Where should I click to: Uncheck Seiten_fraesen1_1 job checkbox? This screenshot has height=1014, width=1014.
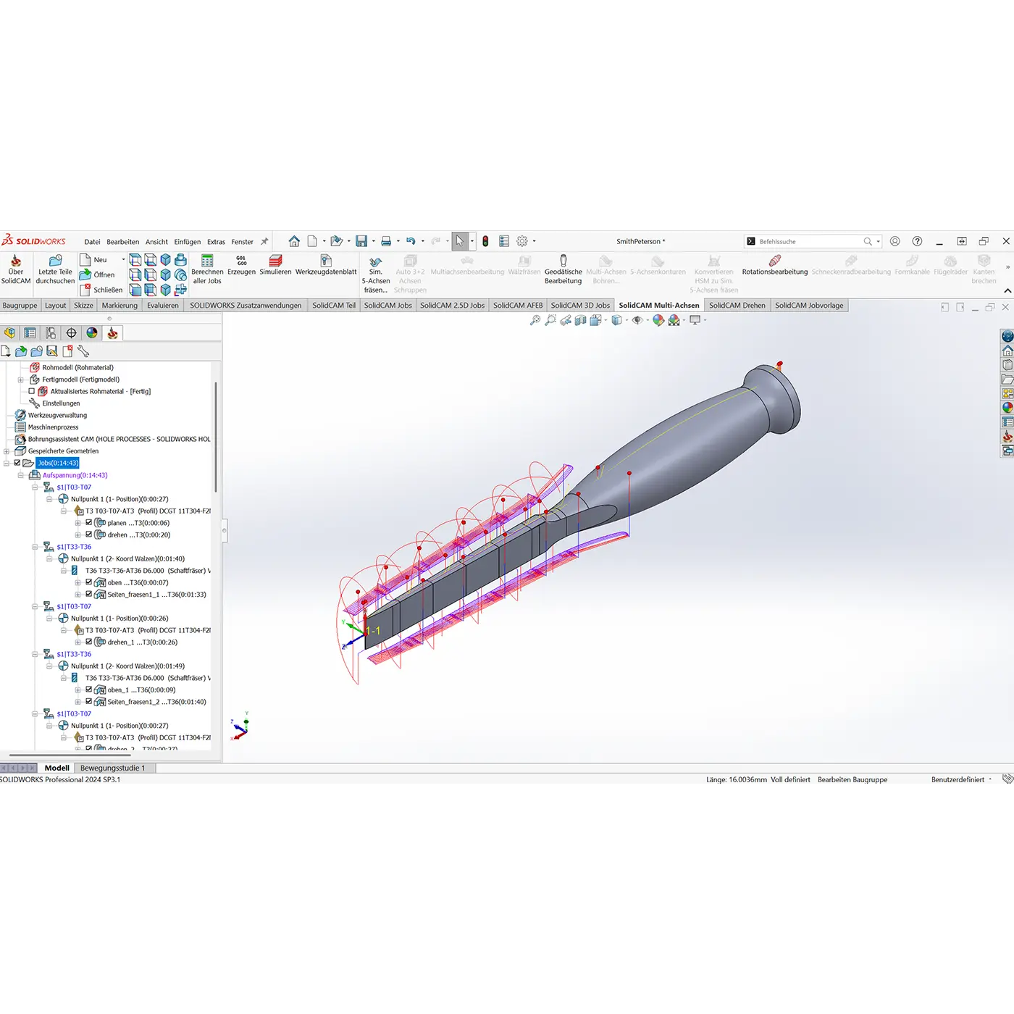(89, 594)
